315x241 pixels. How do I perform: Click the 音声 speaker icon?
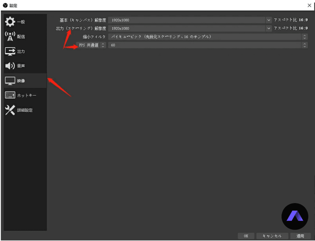tap(10, 66)
